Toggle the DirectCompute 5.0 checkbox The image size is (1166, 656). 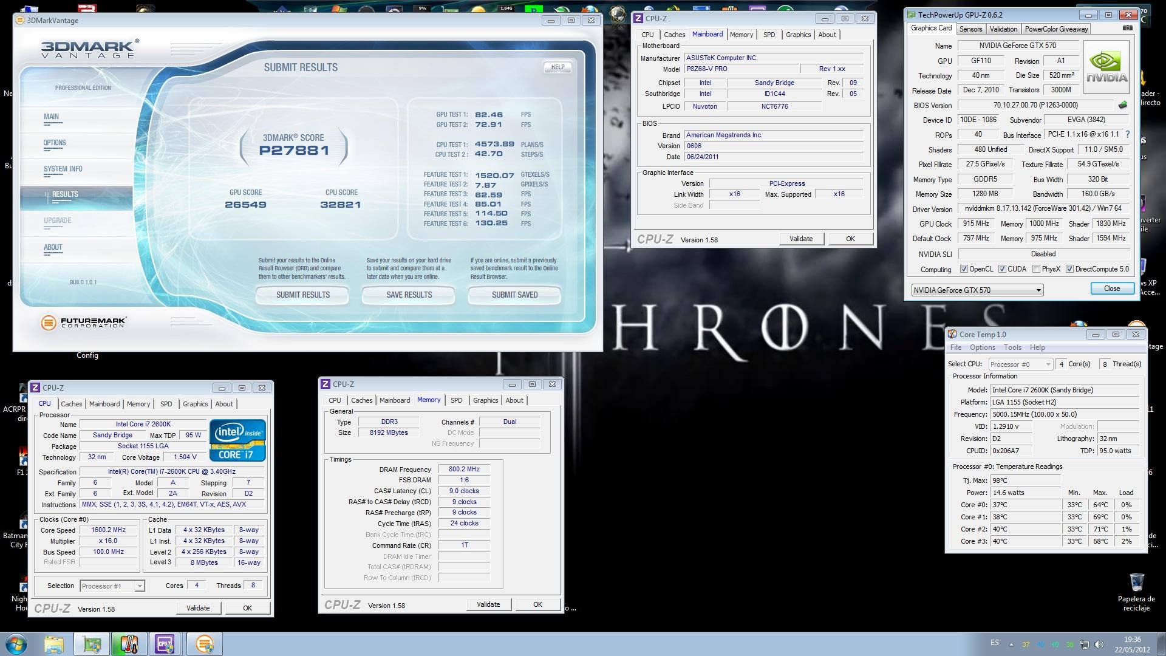click(1069, 269)
